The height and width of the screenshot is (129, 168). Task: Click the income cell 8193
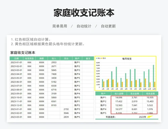pos(54,105)
